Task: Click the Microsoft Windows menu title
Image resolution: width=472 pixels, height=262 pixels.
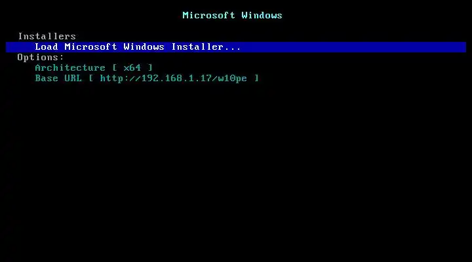Action: pos(232,15)
